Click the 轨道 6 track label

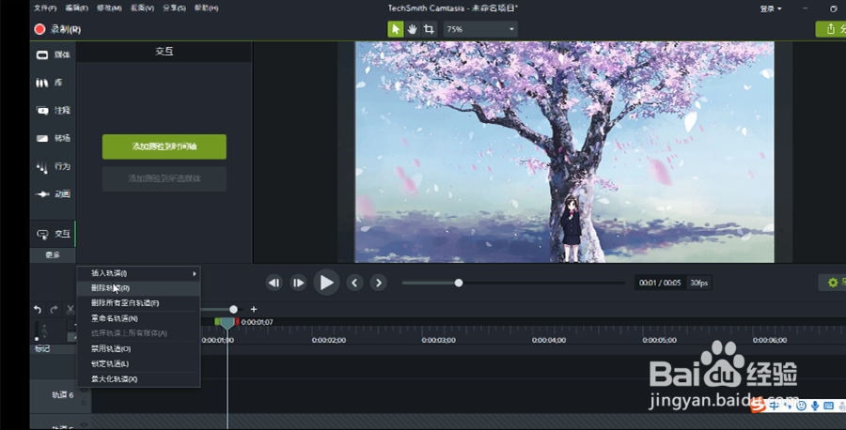point(63,395)
